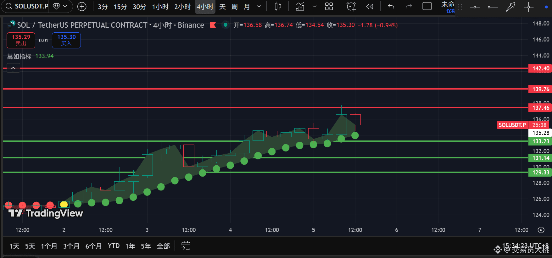Click the 133.94 indicator value

(x=45, y=56)
